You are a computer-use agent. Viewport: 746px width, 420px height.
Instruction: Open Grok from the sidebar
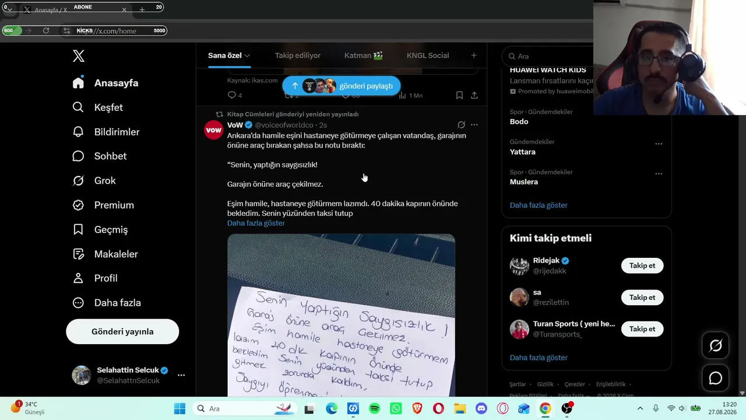coord(94,181)
